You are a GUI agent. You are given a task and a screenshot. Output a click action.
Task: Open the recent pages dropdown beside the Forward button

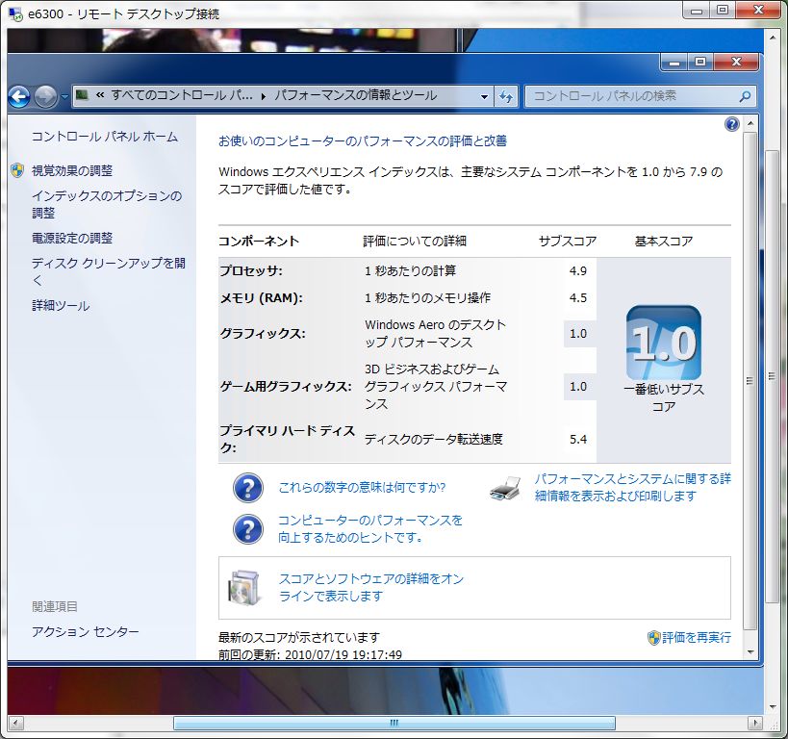tap(64, 96)
